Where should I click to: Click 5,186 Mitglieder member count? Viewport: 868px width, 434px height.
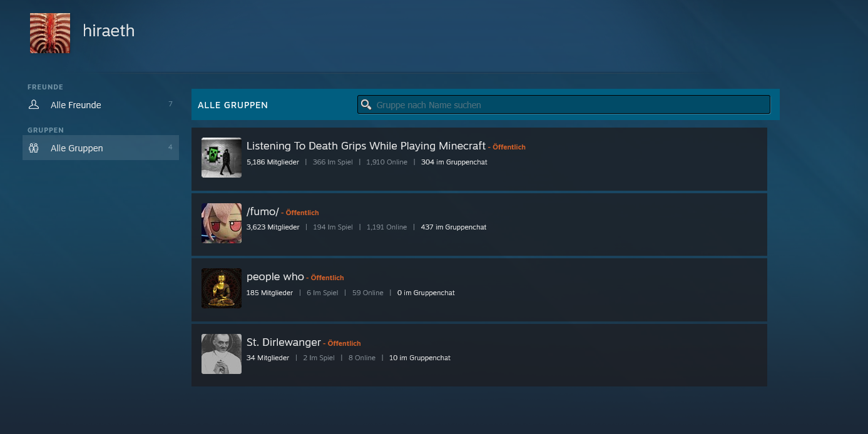273,162
